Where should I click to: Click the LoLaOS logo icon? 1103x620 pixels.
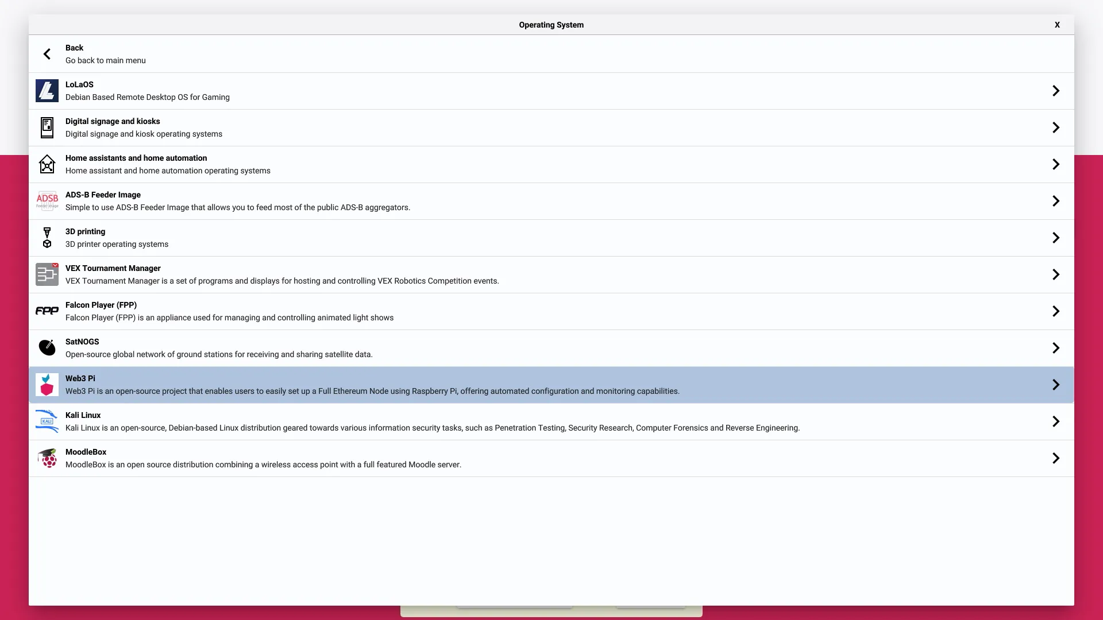47,91
